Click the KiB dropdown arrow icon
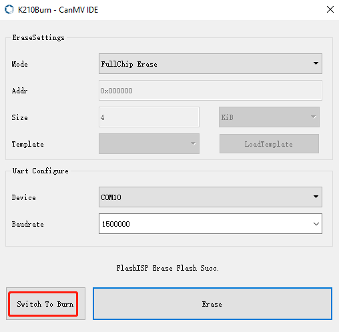The height and width of the screenshot is (332, 339). (313, 117)
